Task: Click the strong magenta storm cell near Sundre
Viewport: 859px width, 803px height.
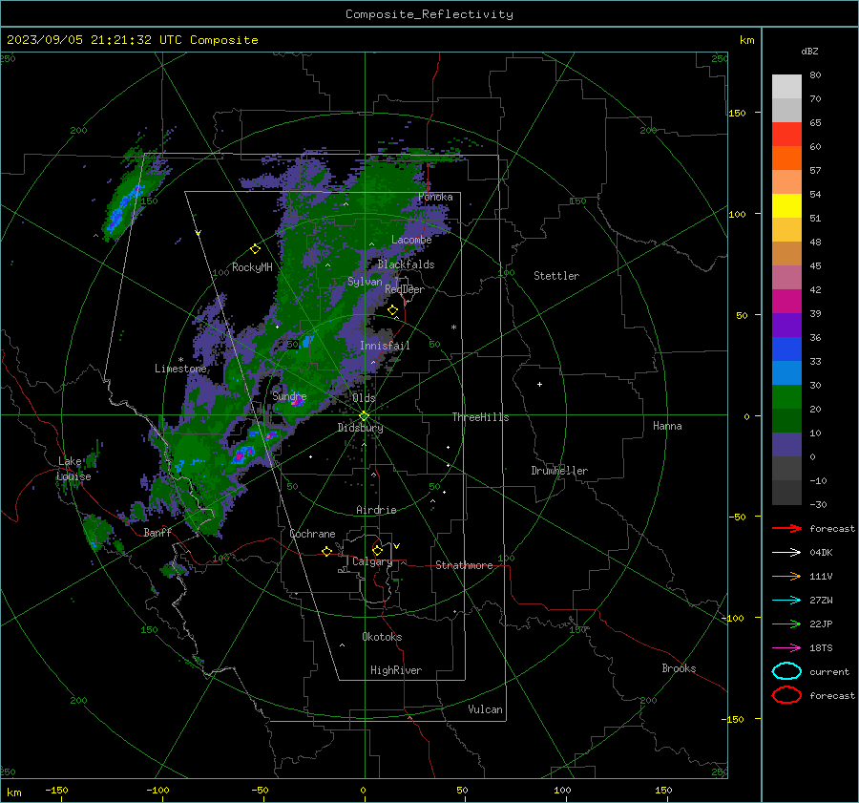Action: pos(298,401)
